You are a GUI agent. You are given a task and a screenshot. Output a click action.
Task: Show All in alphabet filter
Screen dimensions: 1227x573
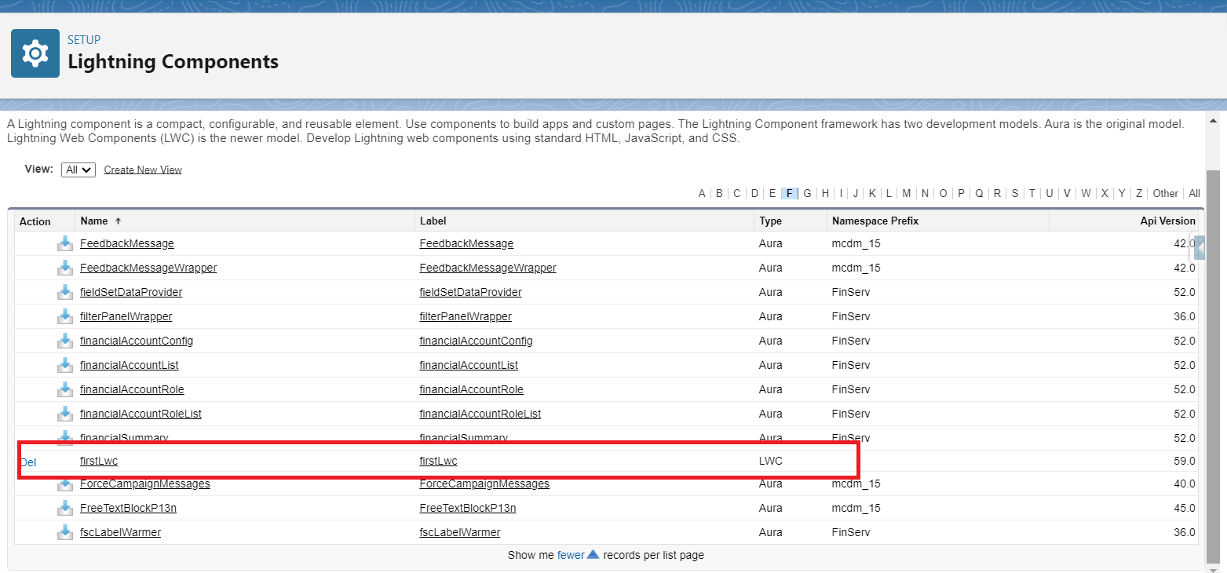(1194, 193)
